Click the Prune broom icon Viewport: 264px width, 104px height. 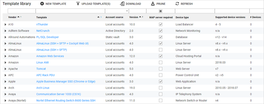[153, 4]
